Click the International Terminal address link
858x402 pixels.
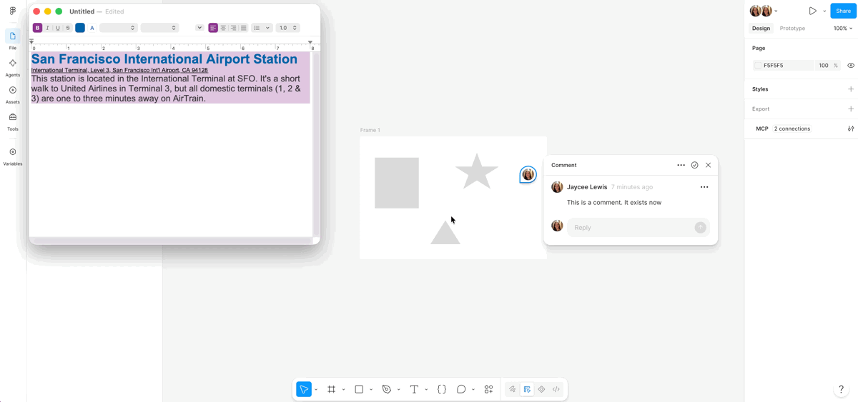[119, 70]
